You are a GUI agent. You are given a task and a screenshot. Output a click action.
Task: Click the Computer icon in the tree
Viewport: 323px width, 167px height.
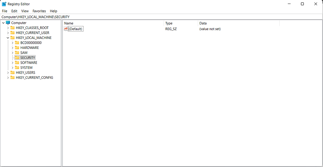(x=8, y=23)
